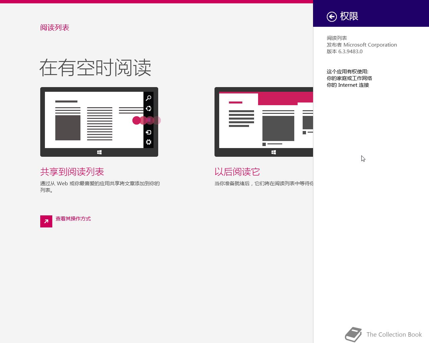The height and width of the screenshot is (343, 429).
Task: Click the '阅读列表' app title at top left
Action: (x=55, y=27)
